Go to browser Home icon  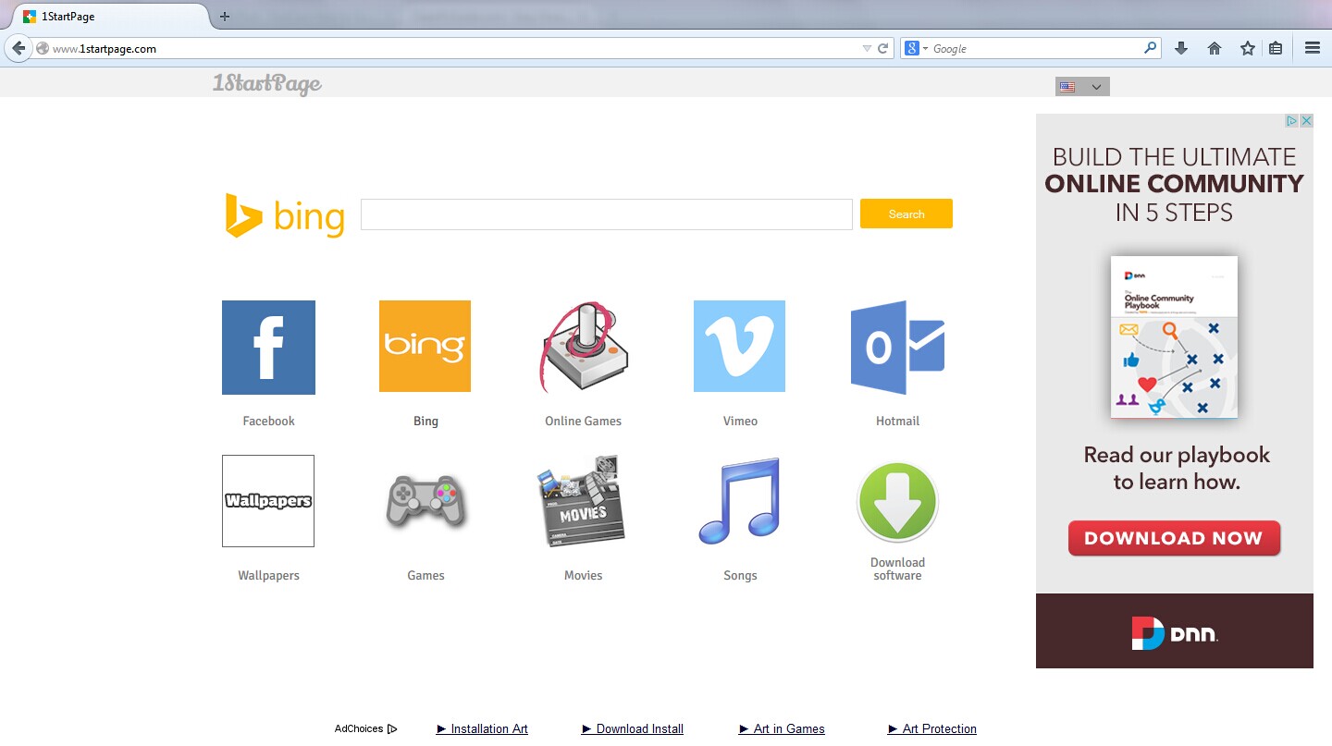point(1215,48)
